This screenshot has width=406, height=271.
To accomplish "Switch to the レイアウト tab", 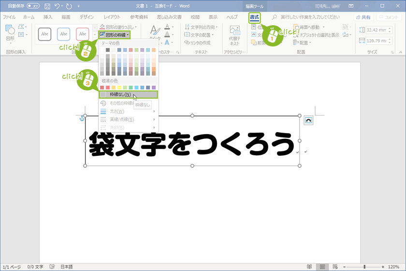I will pyautogui.click(x=112, y=17).
